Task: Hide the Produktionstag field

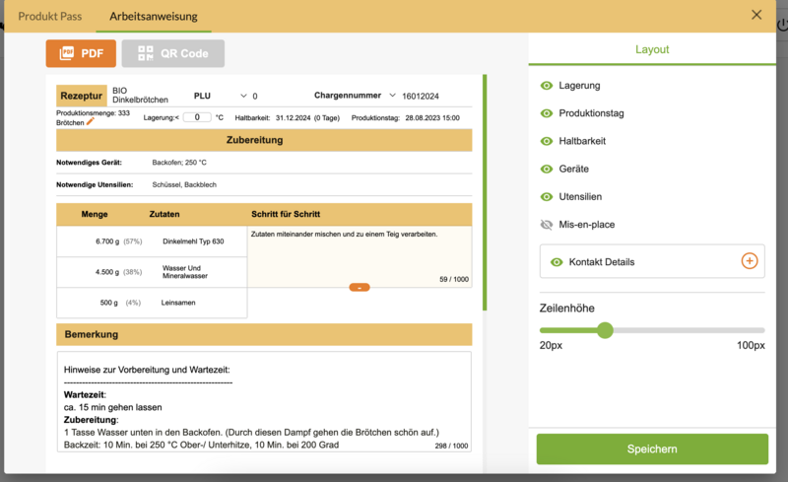Action: click(x=547, y=113)
